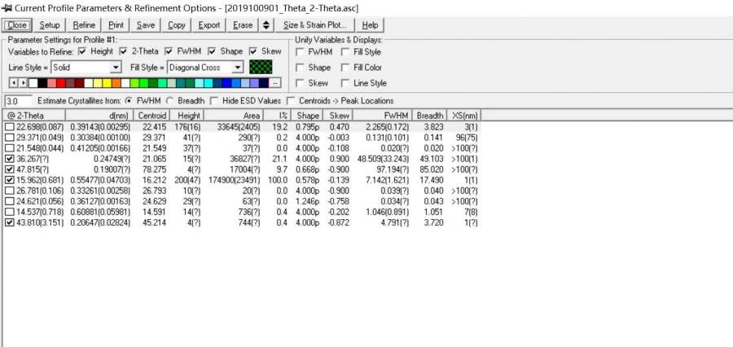Check the 22.698(0.087) peak row checkbox
Image resolution: width=733 pixels, height=347 pixels.
(x=10, y=127)
